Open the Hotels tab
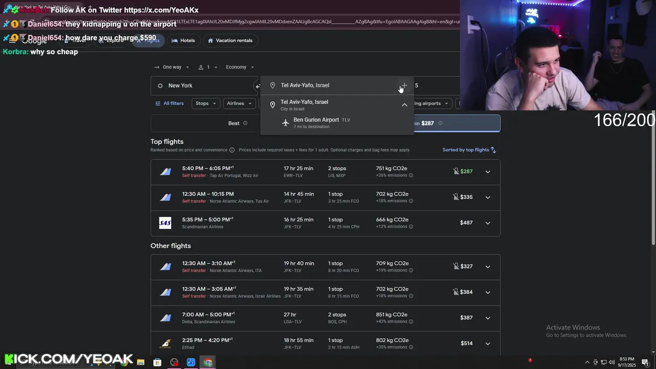This screenshot has height=369, width=656. 183,40
